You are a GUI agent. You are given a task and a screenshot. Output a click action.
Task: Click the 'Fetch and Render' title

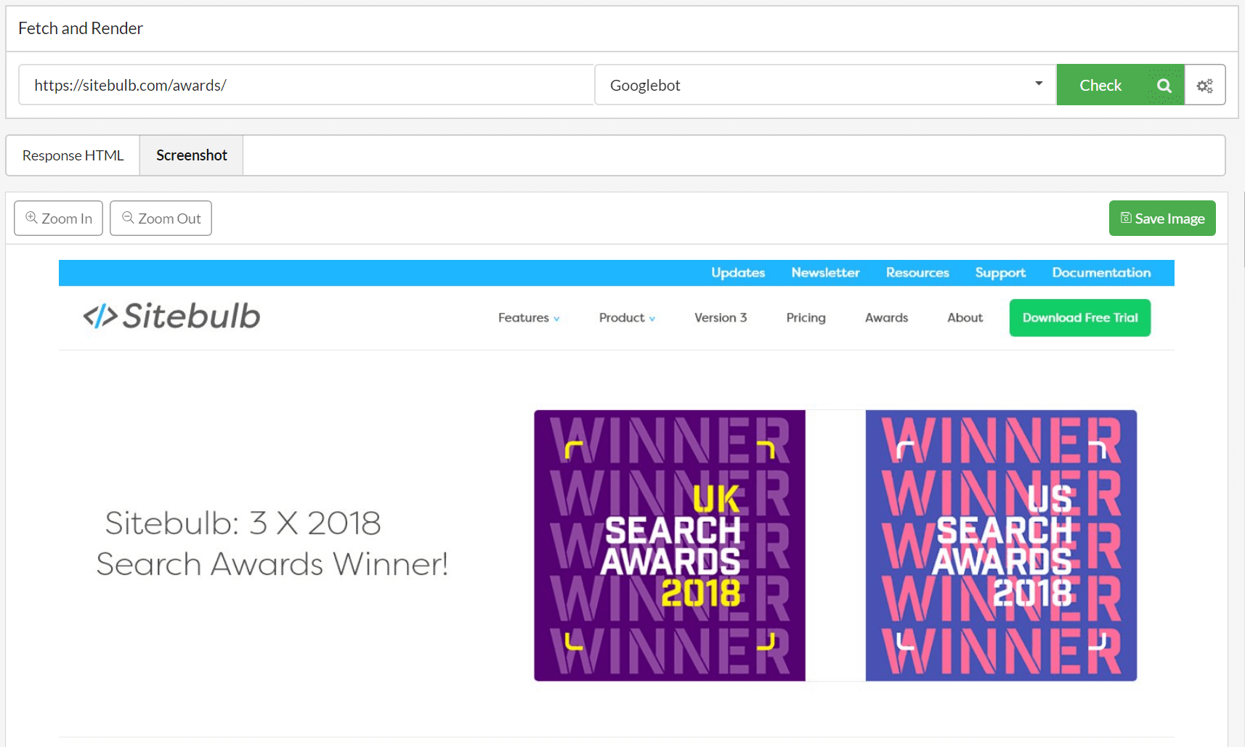pos(81,28)
